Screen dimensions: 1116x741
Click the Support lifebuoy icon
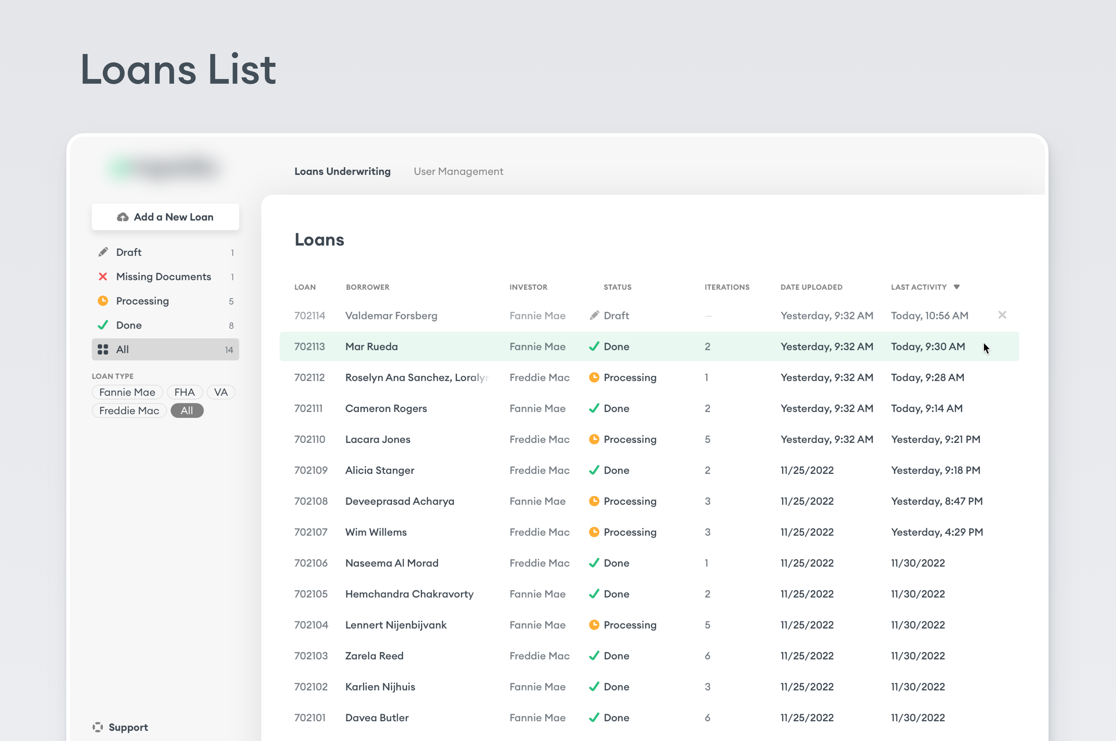tap(97, 727)
